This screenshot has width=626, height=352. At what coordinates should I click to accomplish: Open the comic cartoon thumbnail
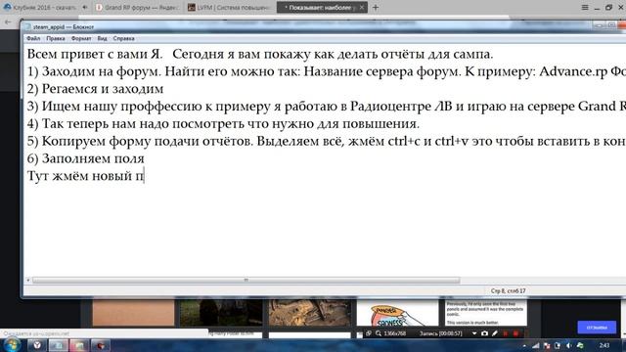pos(397,313)
